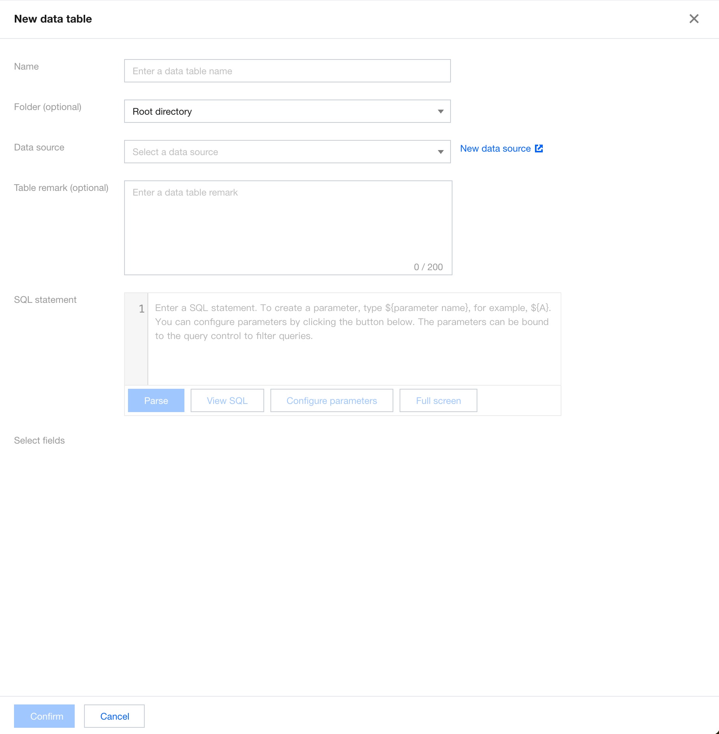
Task: Click the SQL statement label
Action: point(45,300)
